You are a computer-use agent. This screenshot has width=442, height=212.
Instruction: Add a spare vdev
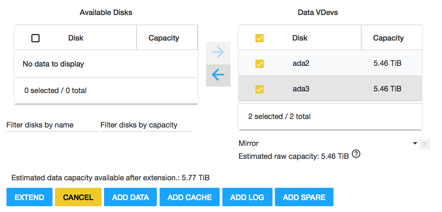tap(304, 197)
